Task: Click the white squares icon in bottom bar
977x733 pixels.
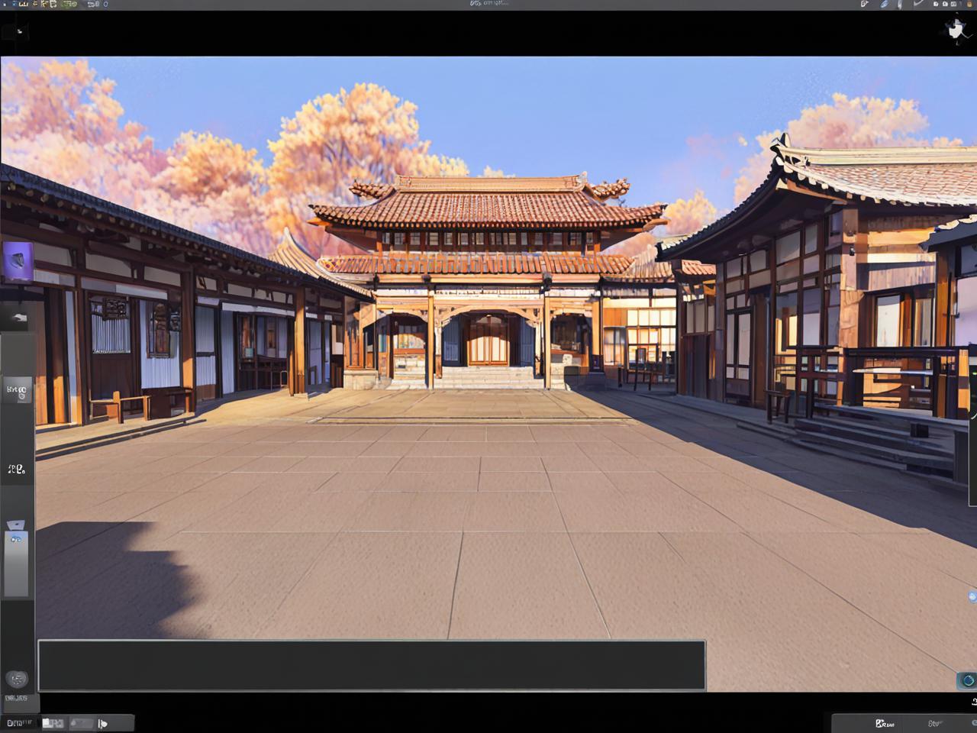Action: coord(53,722)
